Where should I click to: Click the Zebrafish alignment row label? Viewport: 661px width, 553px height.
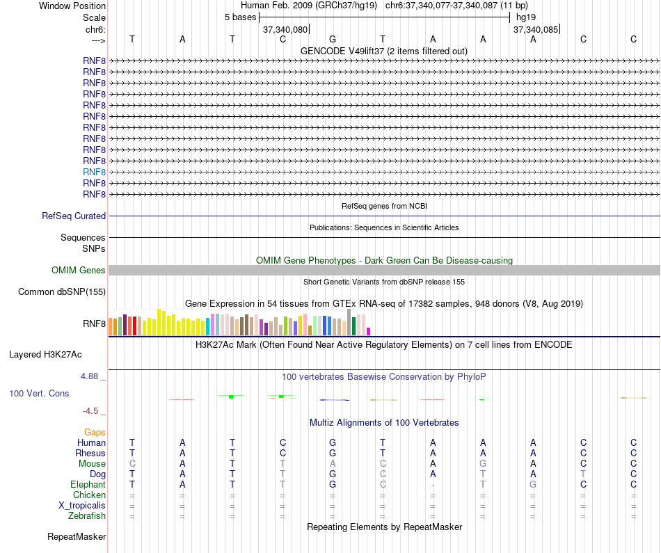tap(87, 515)
